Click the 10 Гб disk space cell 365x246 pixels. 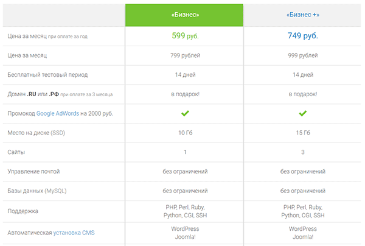click(x=185, y=133)
